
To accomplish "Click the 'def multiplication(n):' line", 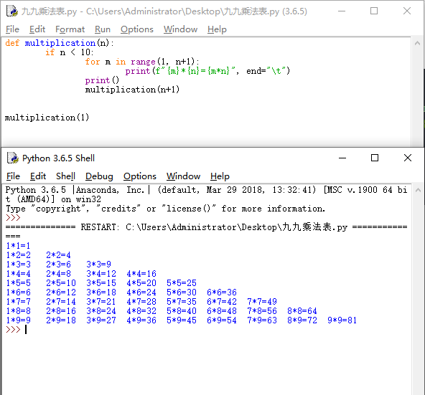I will (x=60, y=43).
